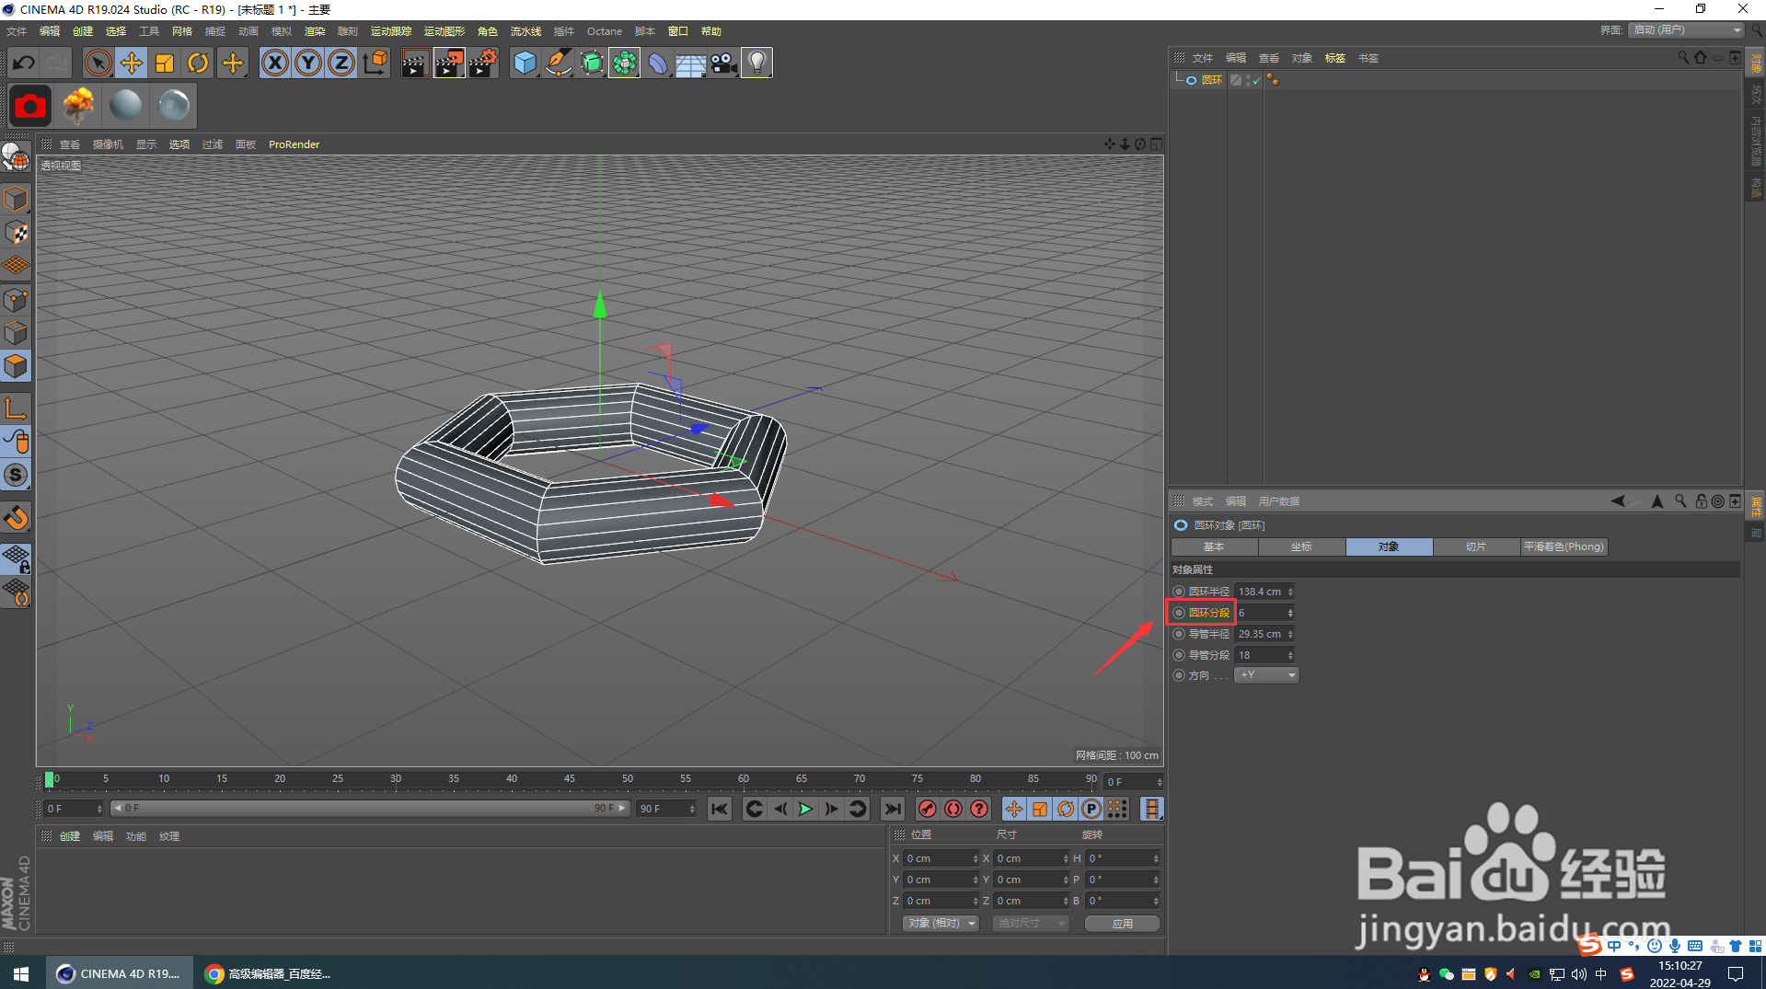The image size is (1766, 989).
Task: Add a floor environment object
Action: tap(690, 63)
